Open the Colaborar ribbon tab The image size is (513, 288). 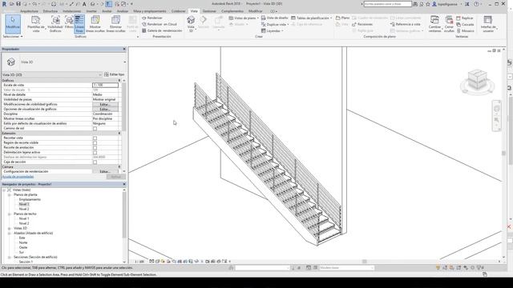click(178, 11)
